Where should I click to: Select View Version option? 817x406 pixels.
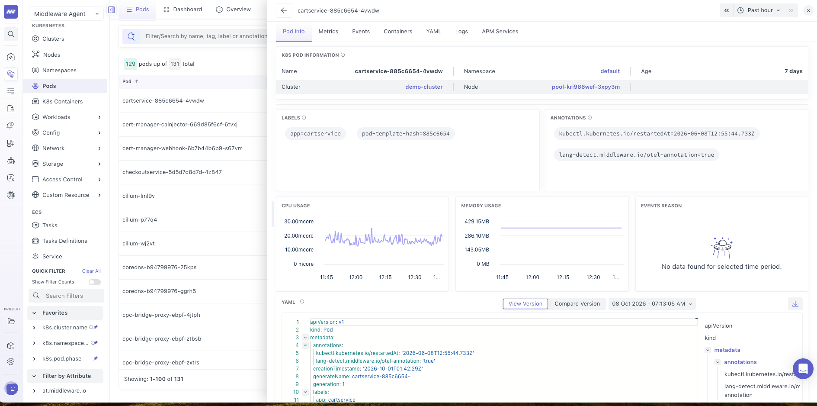pyautogui.click(x=525, y=304)
